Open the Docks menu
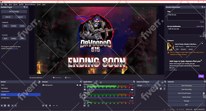This screenshot has height=111, width=206. (15, 5)
